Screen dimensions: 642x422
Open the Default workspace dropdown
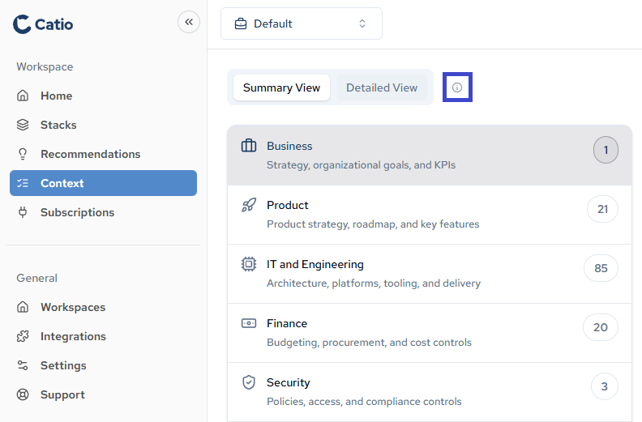(301, 23)
